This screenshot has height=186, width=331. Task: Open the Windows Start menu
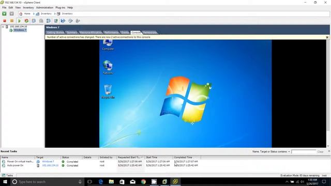tap(5, 181)
